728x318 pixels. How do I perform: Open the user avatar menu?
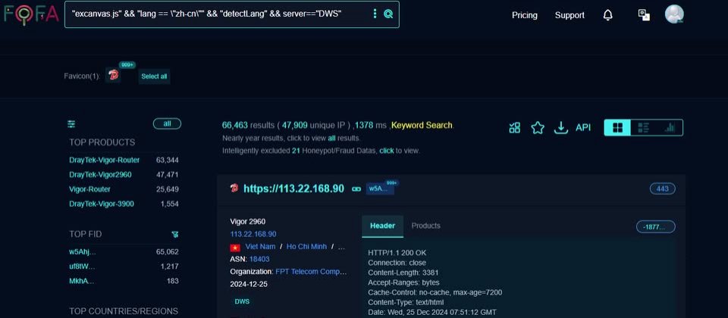[x=674, y=14]
